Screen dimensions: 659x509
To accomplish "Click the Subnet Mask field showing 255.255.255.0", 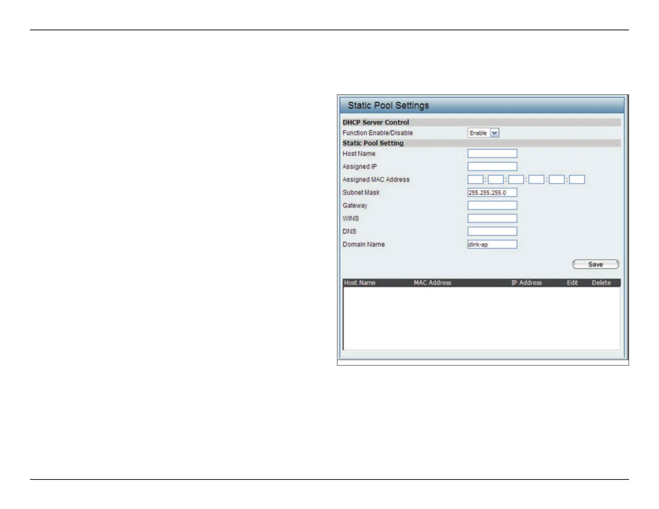I will point(492,193).
